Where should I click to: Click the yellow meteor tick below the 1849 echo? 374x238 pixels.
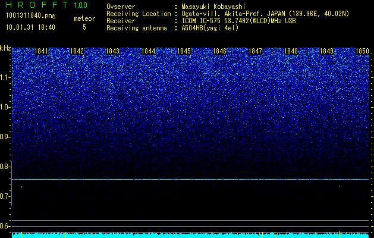tap(339, 234)
